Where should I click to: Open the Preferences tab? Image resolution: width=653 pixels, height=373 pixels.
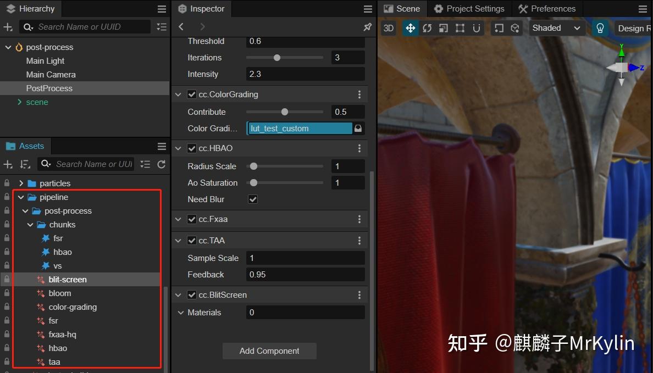click(547, 8)
